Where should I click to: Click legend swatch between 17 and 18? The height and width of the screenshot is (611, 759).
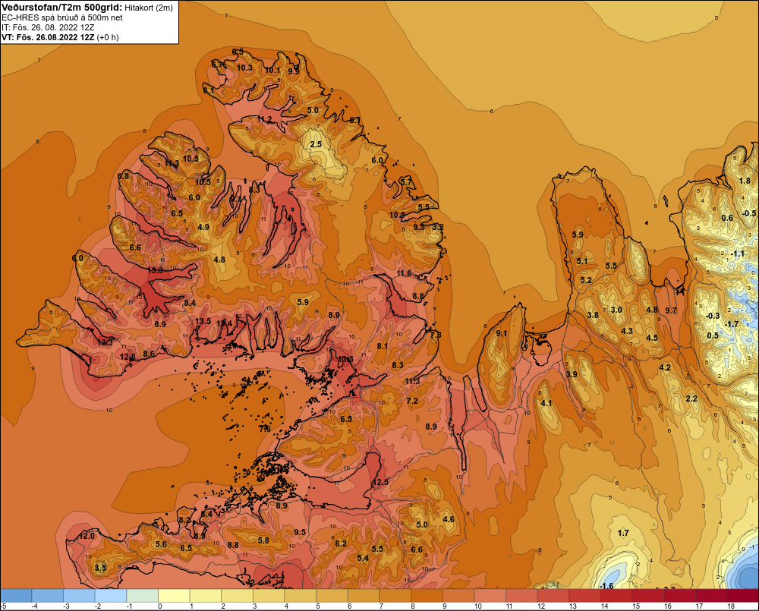pos(712,596)
